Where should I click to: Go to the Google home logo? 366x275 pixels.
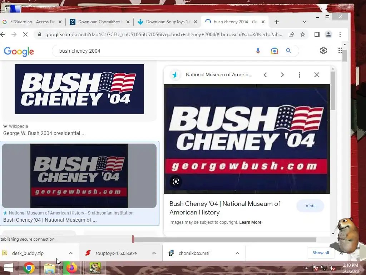[19, 52]
